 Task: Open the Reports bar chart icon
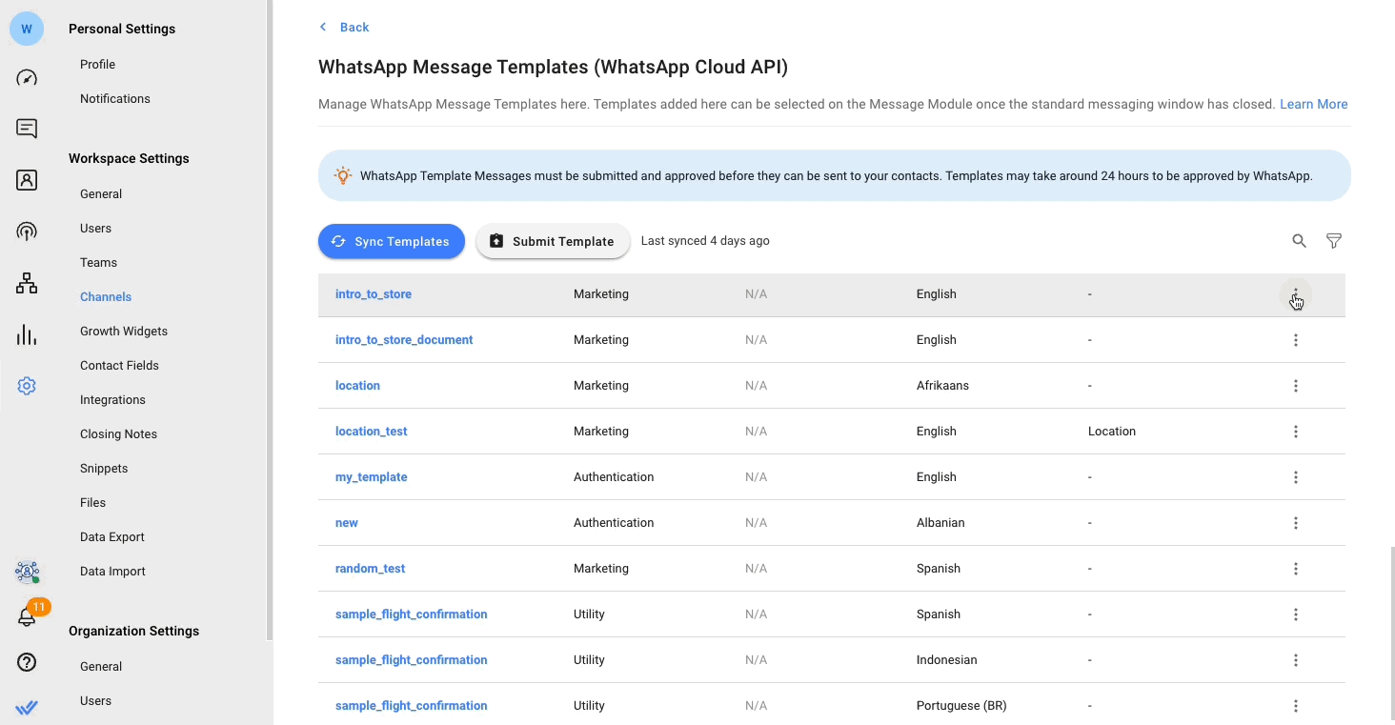(x=27, y=334)
